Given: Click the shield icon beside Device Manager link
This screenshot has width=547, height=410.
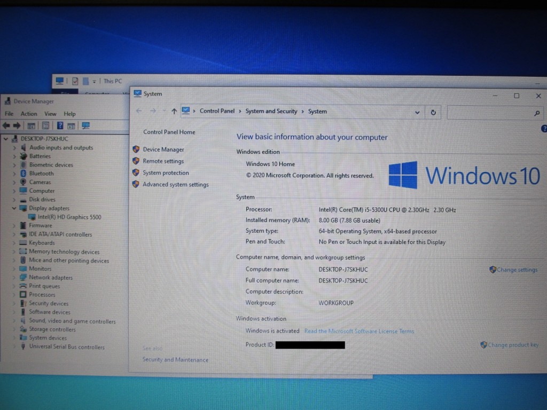Looking at the screenshot, I should point(136,149).
